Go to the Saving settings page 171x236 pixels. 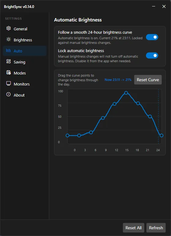pos(25,62)
